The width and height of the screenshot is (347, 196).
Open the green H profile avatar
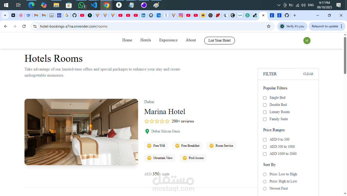[x=307, y=41]
